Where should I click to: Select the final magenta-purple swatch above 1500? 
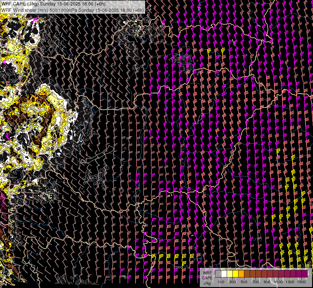(305, 274)
